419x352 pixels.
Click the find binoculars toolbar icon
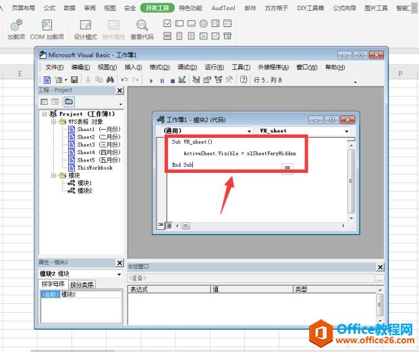coord(110,80)
